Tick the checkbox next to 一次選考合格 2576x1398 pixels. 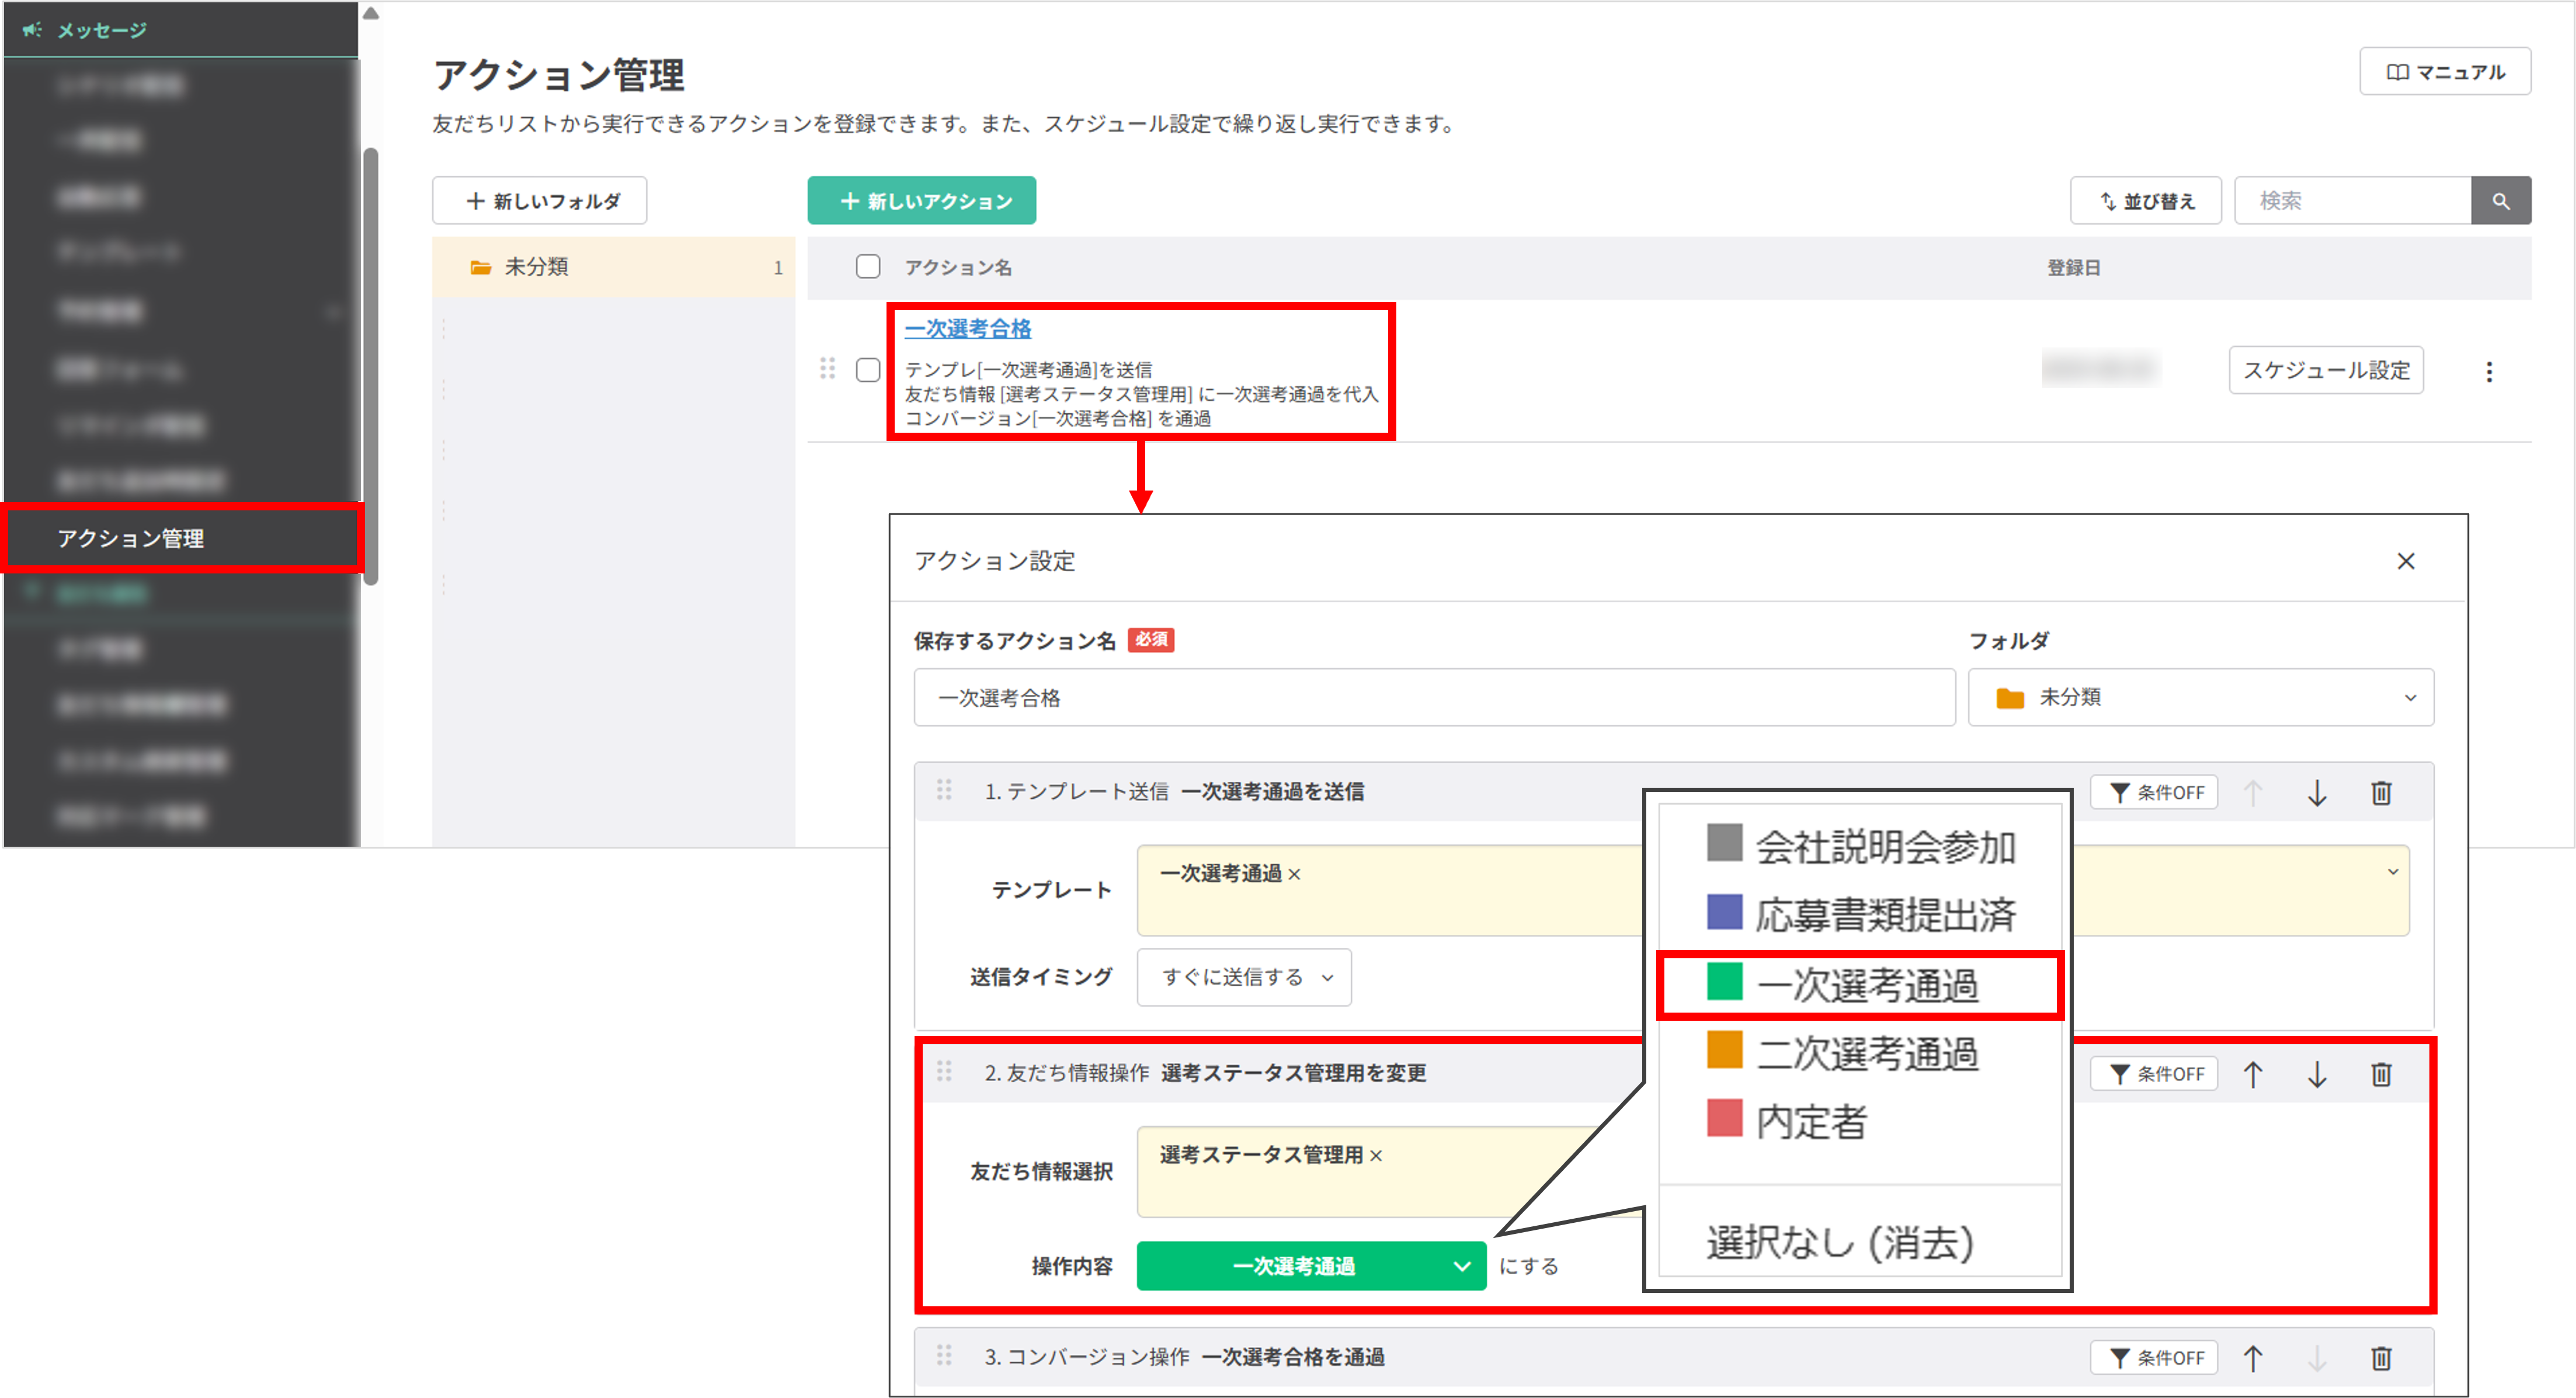867,370
